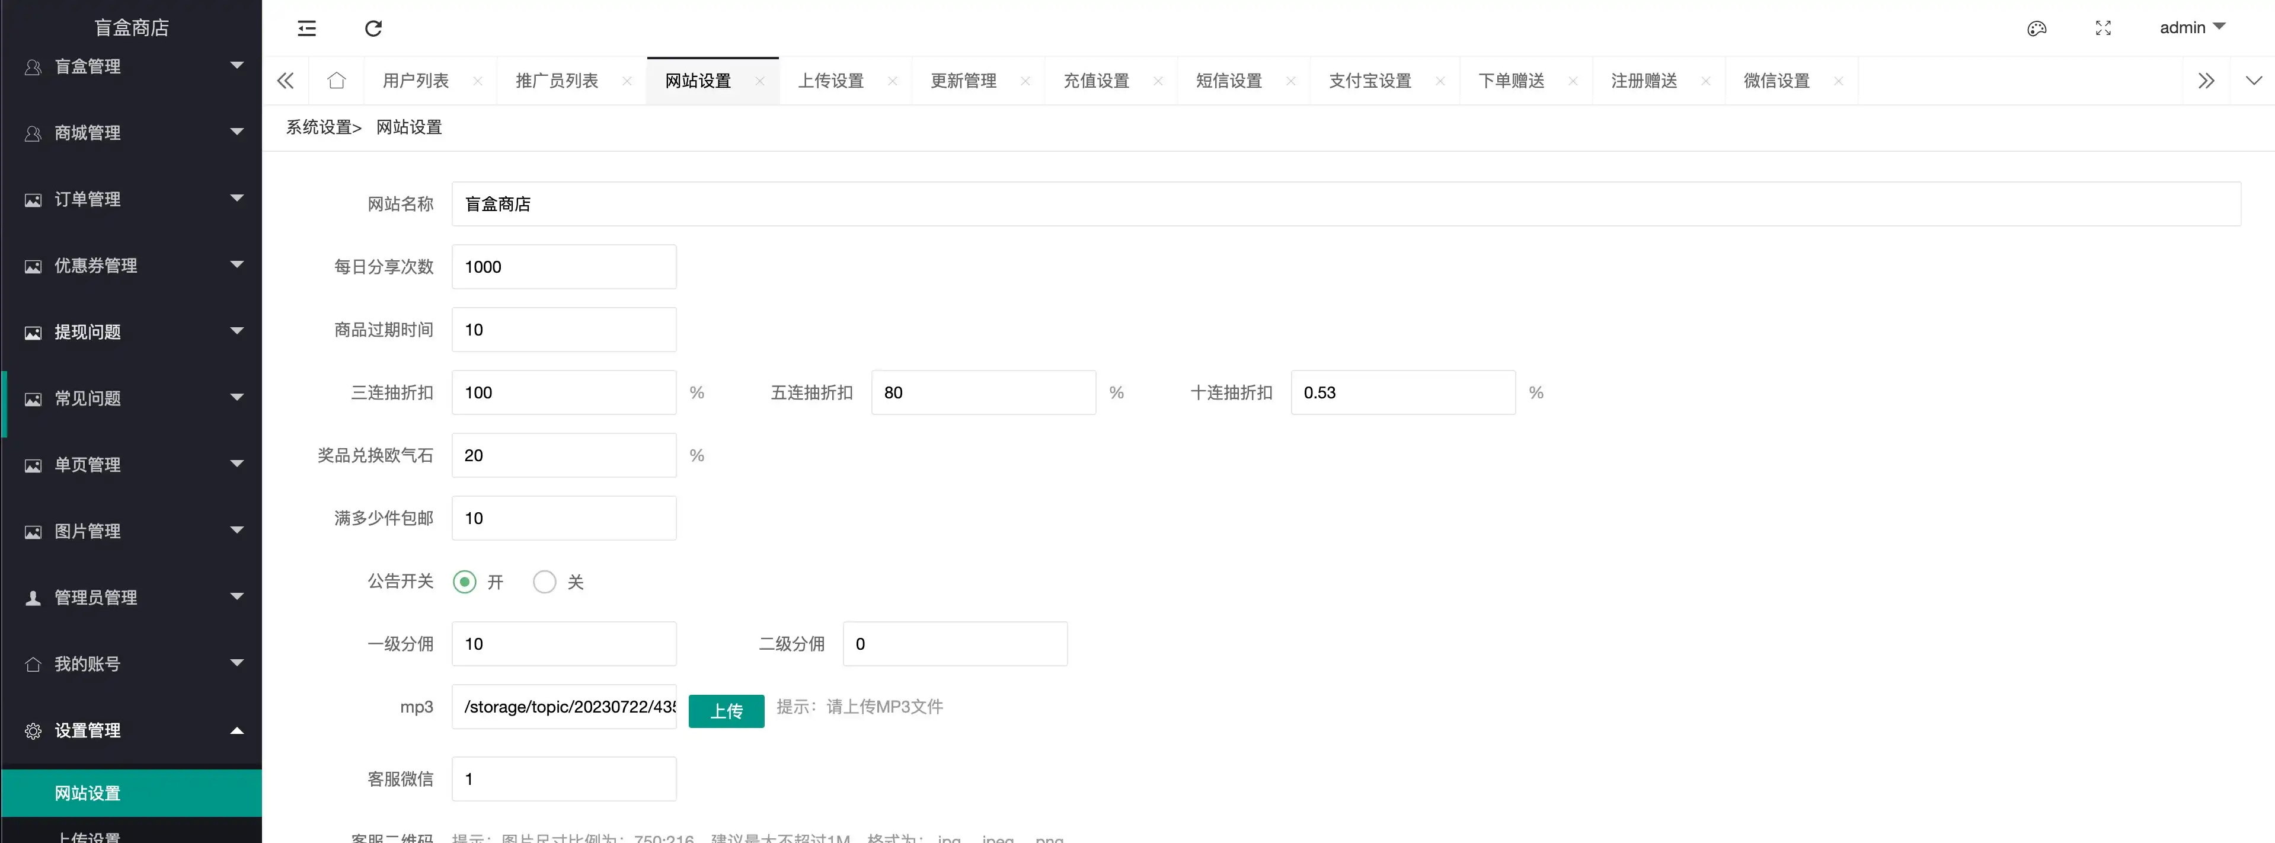Close the 推广员列表 tab
Viewport: 2275px width, 843px height.
point(627,81)
